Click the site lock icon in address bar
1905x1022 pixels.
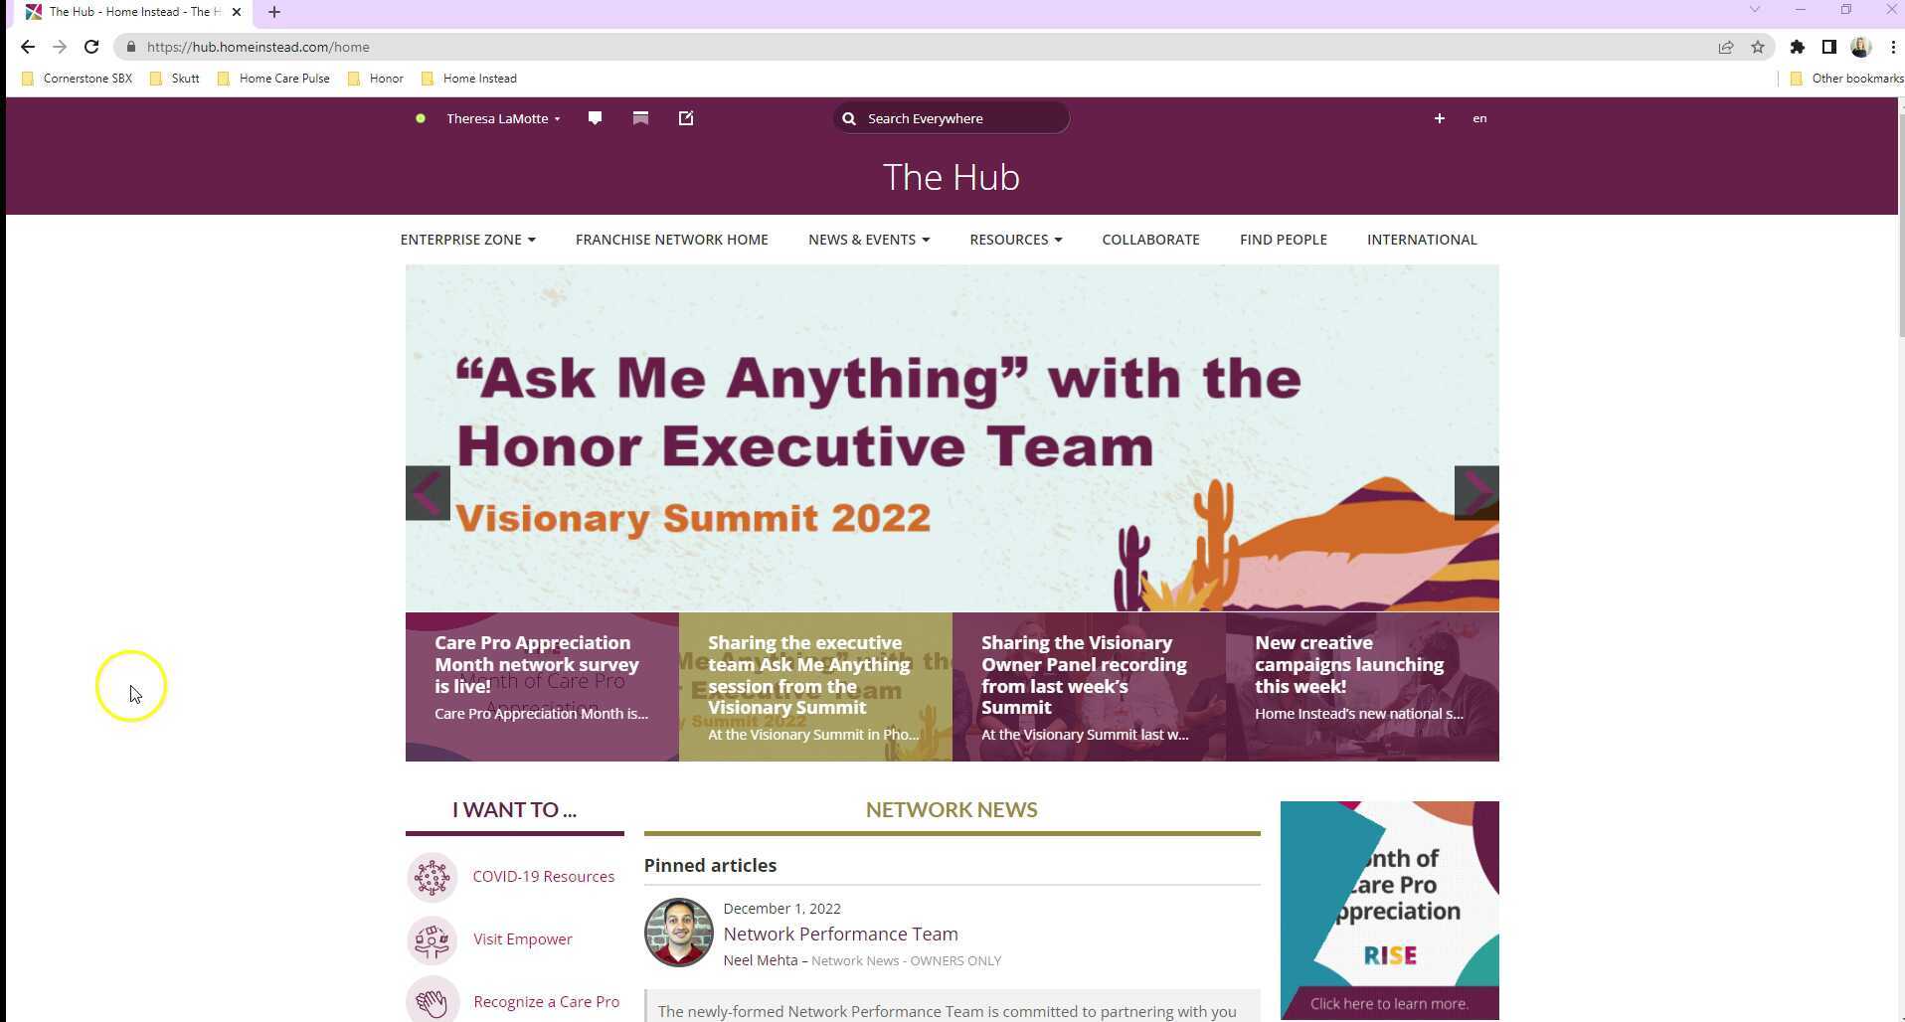click(130, 47)
